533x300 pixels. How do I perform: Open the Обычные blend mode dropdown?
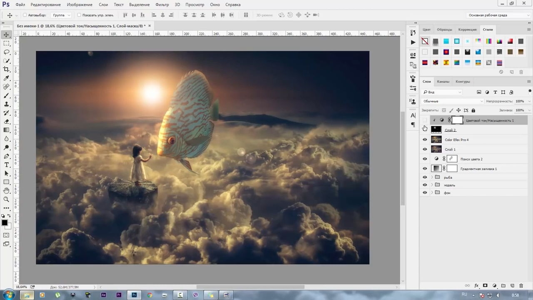[453, 101]
